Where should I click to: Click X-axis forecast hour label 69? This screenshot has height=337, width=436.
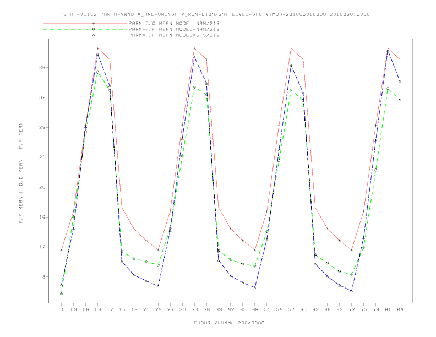(x=340, y=309)
